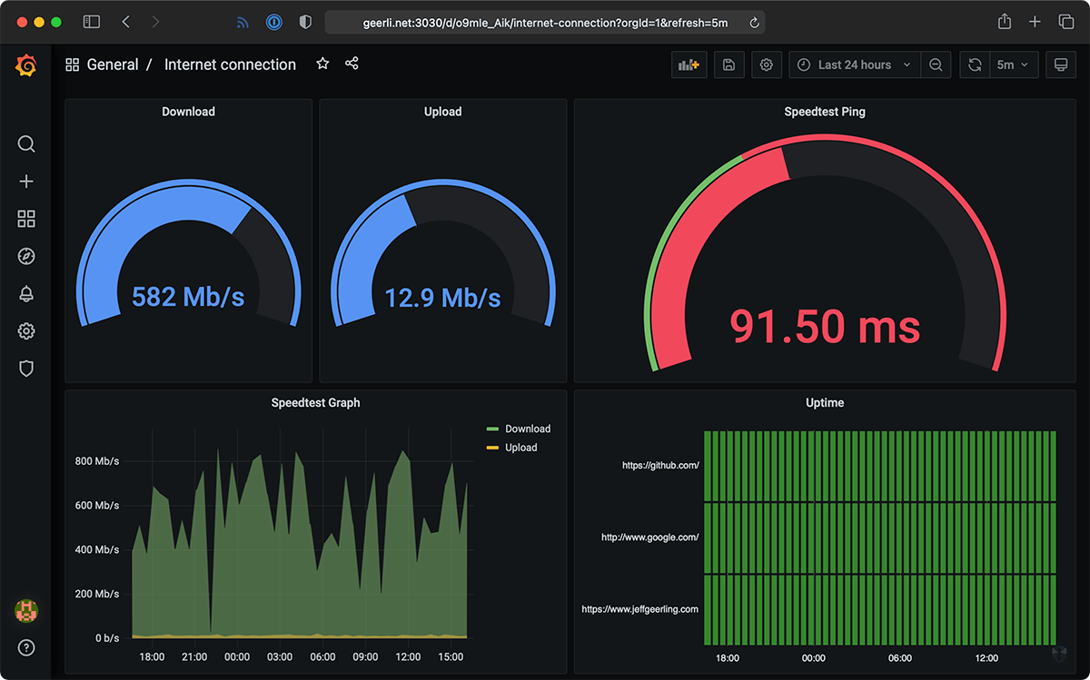Zoom out the time range
The width and height of the screenshot is (1090, 680).
coord(936,64)
